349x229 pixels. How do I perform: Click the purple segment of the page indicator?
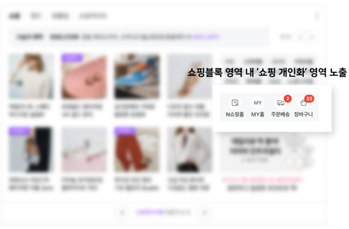pos(150,213)
